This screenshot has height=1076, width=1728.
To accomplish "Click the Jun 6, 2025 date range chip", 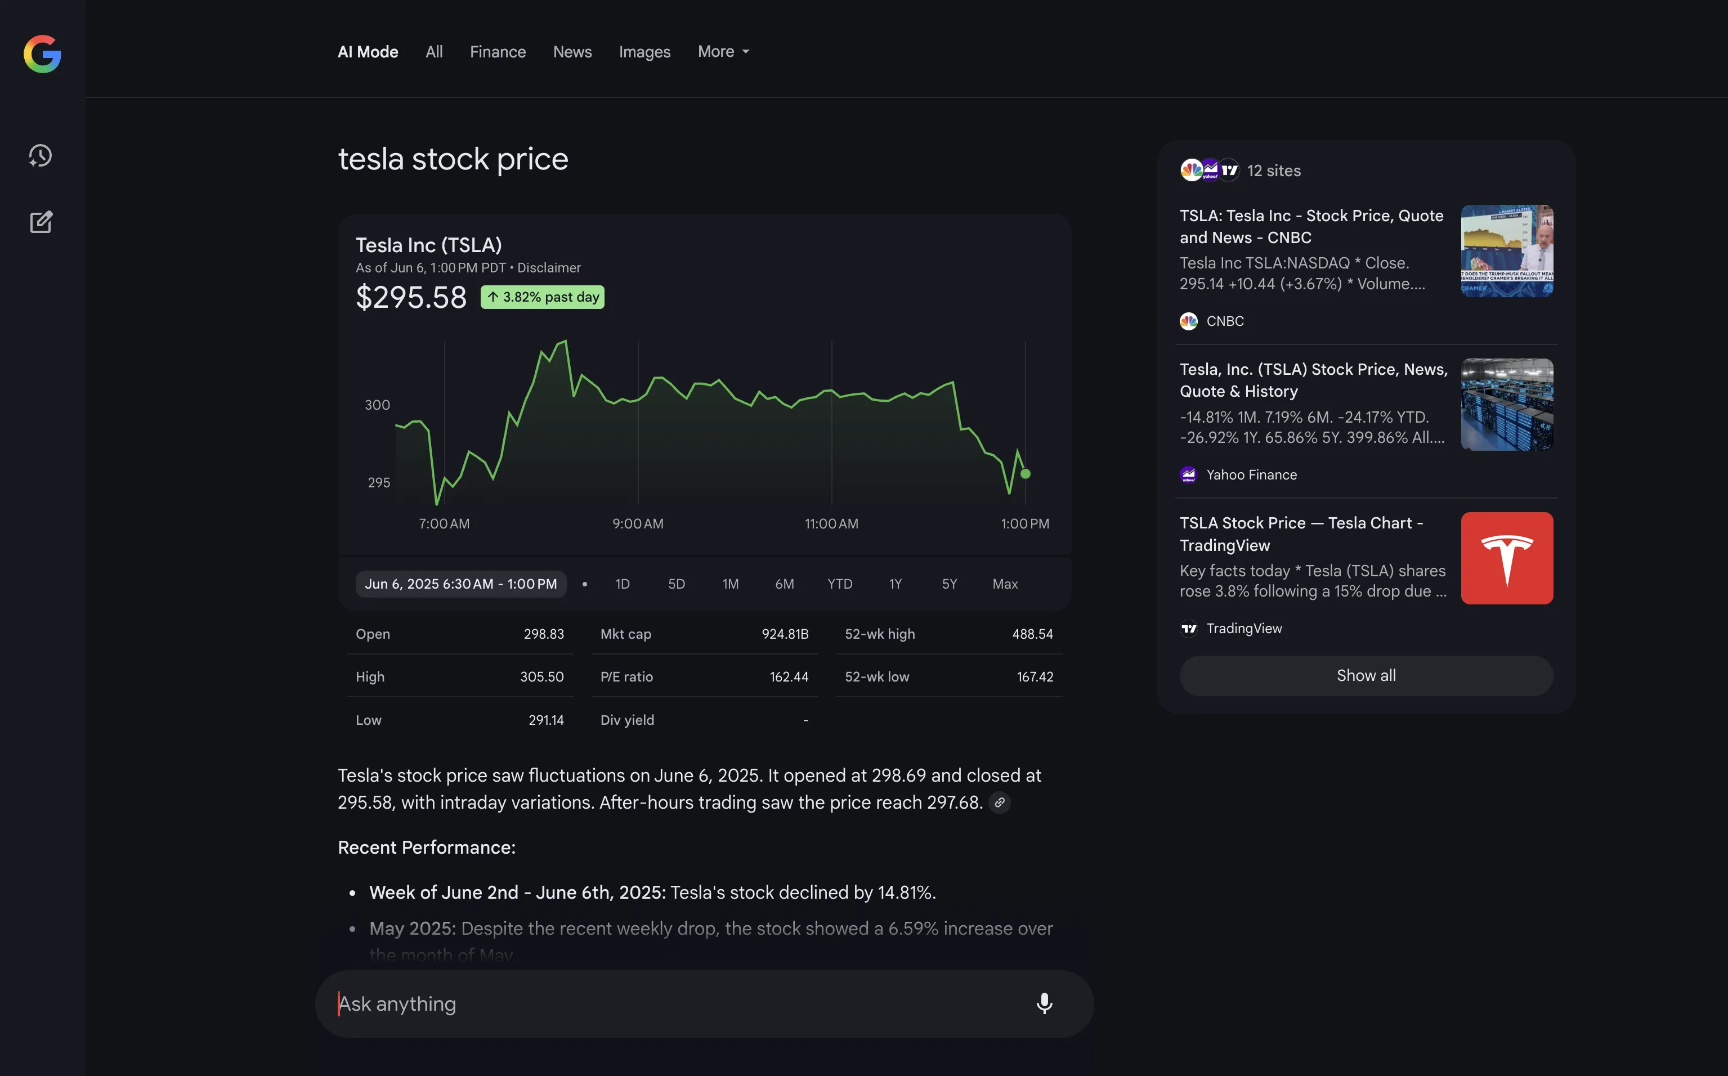I will point(461,584).
